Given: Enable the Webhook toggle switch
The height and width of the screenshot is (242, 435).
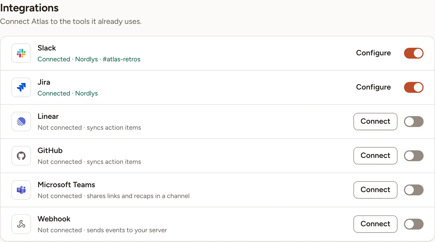Looking at the screenshot, I should point(414,224).
